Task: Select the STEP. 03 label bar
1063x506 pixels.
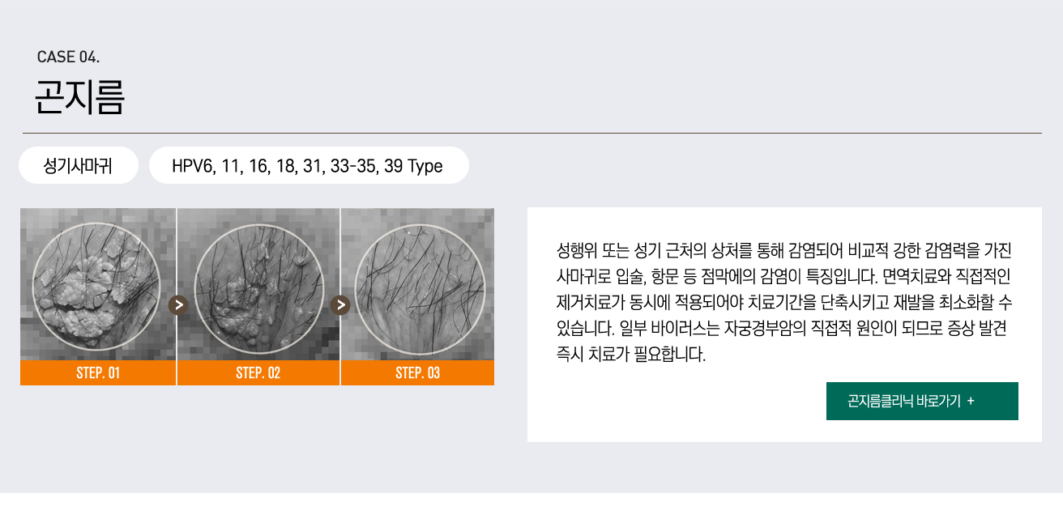Action: [417, 373]
